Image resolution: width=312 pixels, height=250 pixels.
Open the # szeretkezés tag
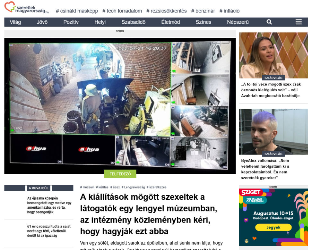156,187
